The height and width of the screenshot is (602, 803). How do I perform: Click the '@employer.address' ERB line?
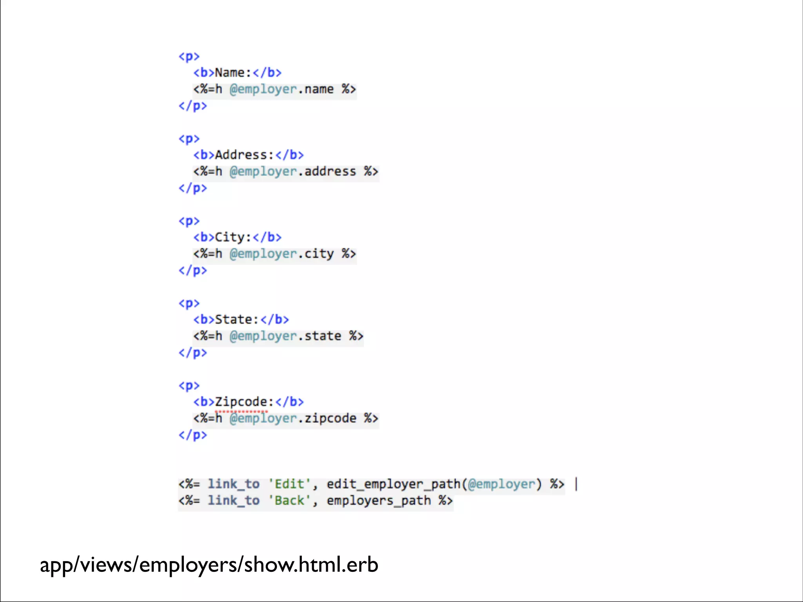tap(286, 172)
